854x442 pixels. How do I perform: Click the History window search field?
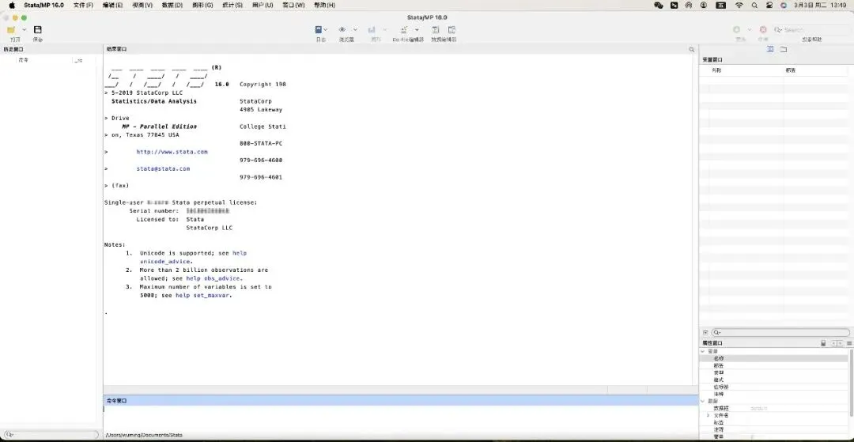pos(50,435)
